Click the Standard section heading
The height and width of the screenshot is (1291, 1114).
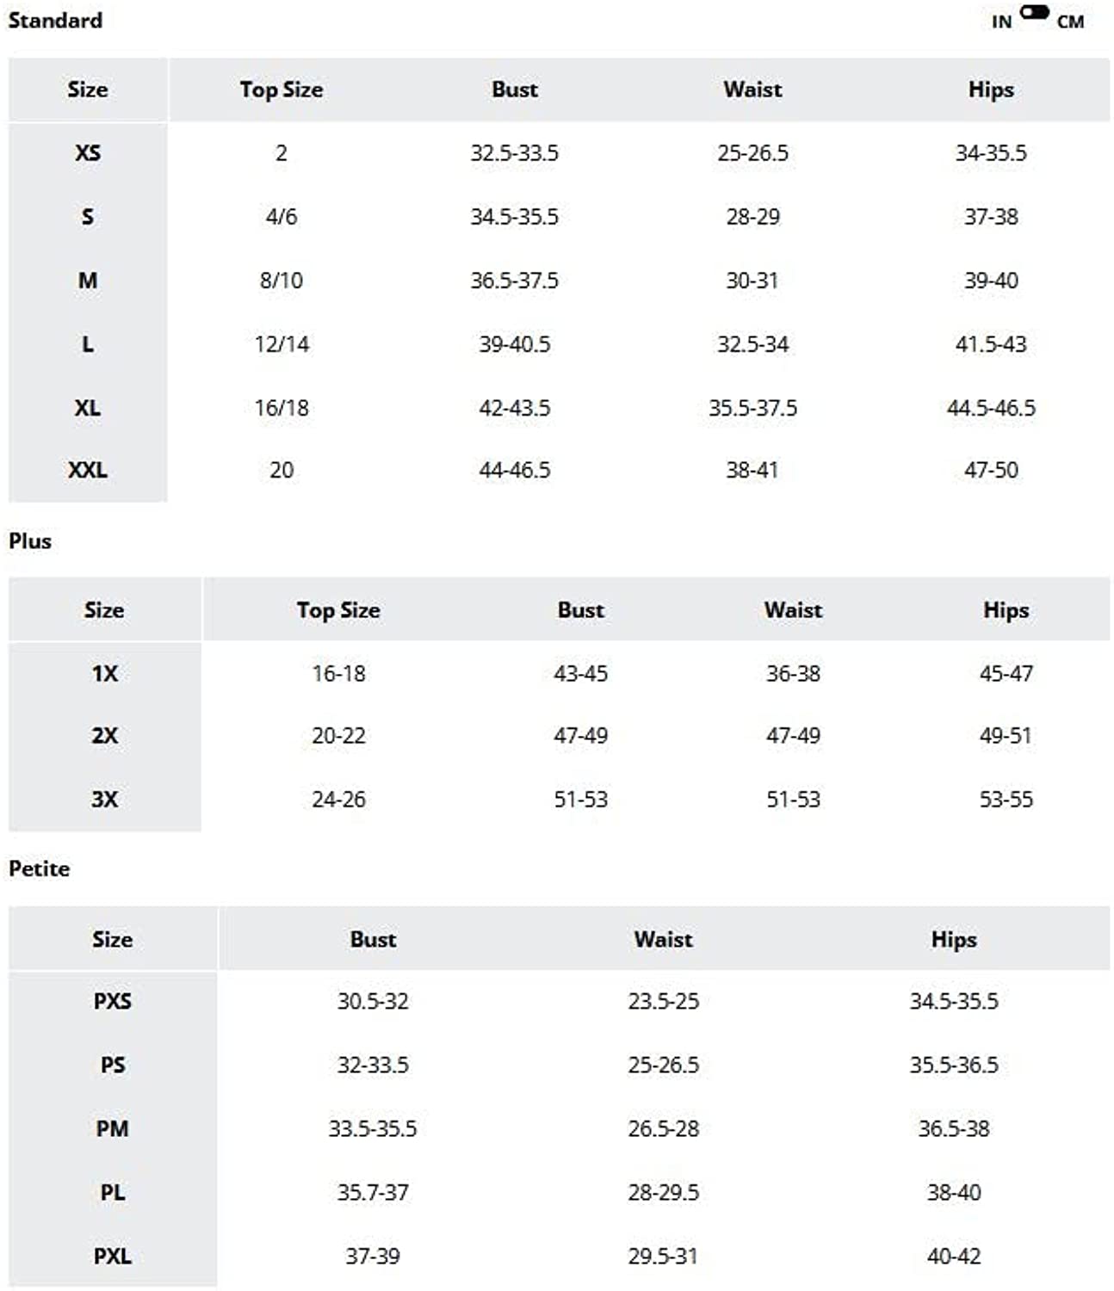pos(55,20)
